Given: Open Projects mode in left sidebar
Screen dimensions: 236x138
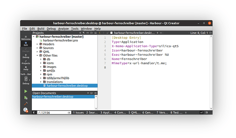Looking at the screenshot, I should point(26,62).
